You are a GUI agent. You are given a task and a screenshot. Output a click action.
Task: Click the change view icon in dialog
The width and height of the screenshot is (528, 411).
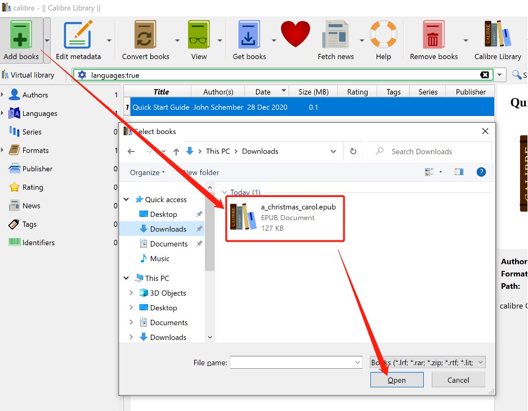(429, 172)
